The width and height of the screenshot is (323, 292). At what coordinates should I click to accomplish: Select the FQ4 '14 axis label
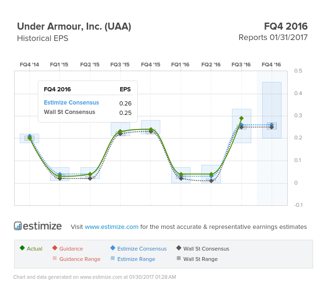coord(29,65)
